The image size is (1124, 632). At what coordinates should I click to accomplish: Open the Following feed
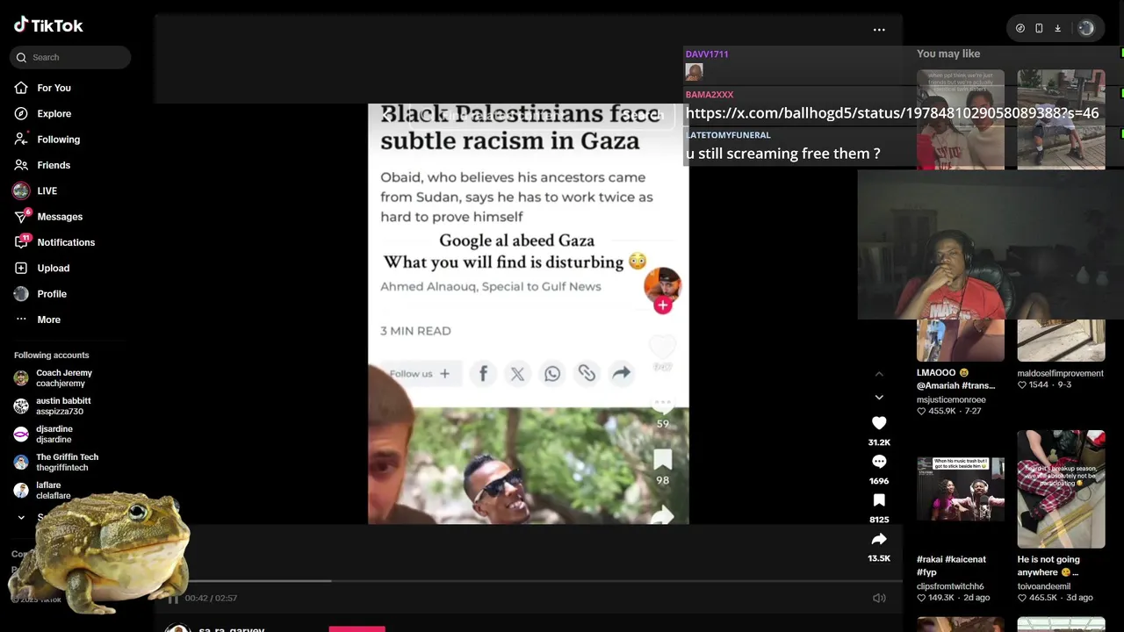click(x=58, y=140)
